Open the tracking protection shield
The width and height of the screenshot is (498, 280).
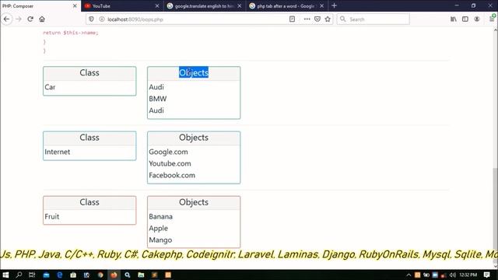pyautogui.click(x=91, y=19)
